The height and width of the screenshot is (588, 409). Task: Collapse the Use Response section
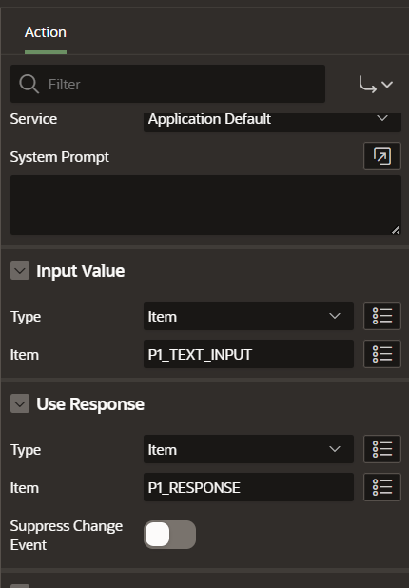(20, 403)
